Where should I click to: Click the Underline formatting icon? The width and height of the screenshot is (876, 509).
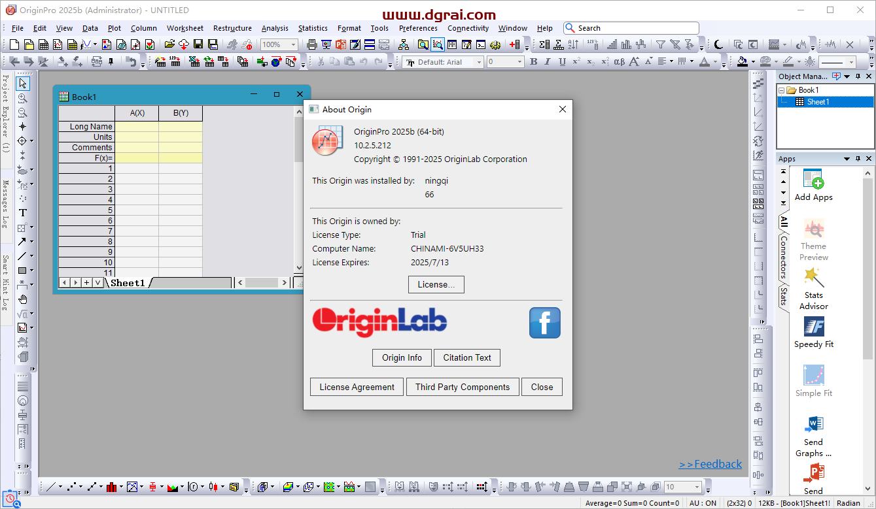(x=563, y=62)
